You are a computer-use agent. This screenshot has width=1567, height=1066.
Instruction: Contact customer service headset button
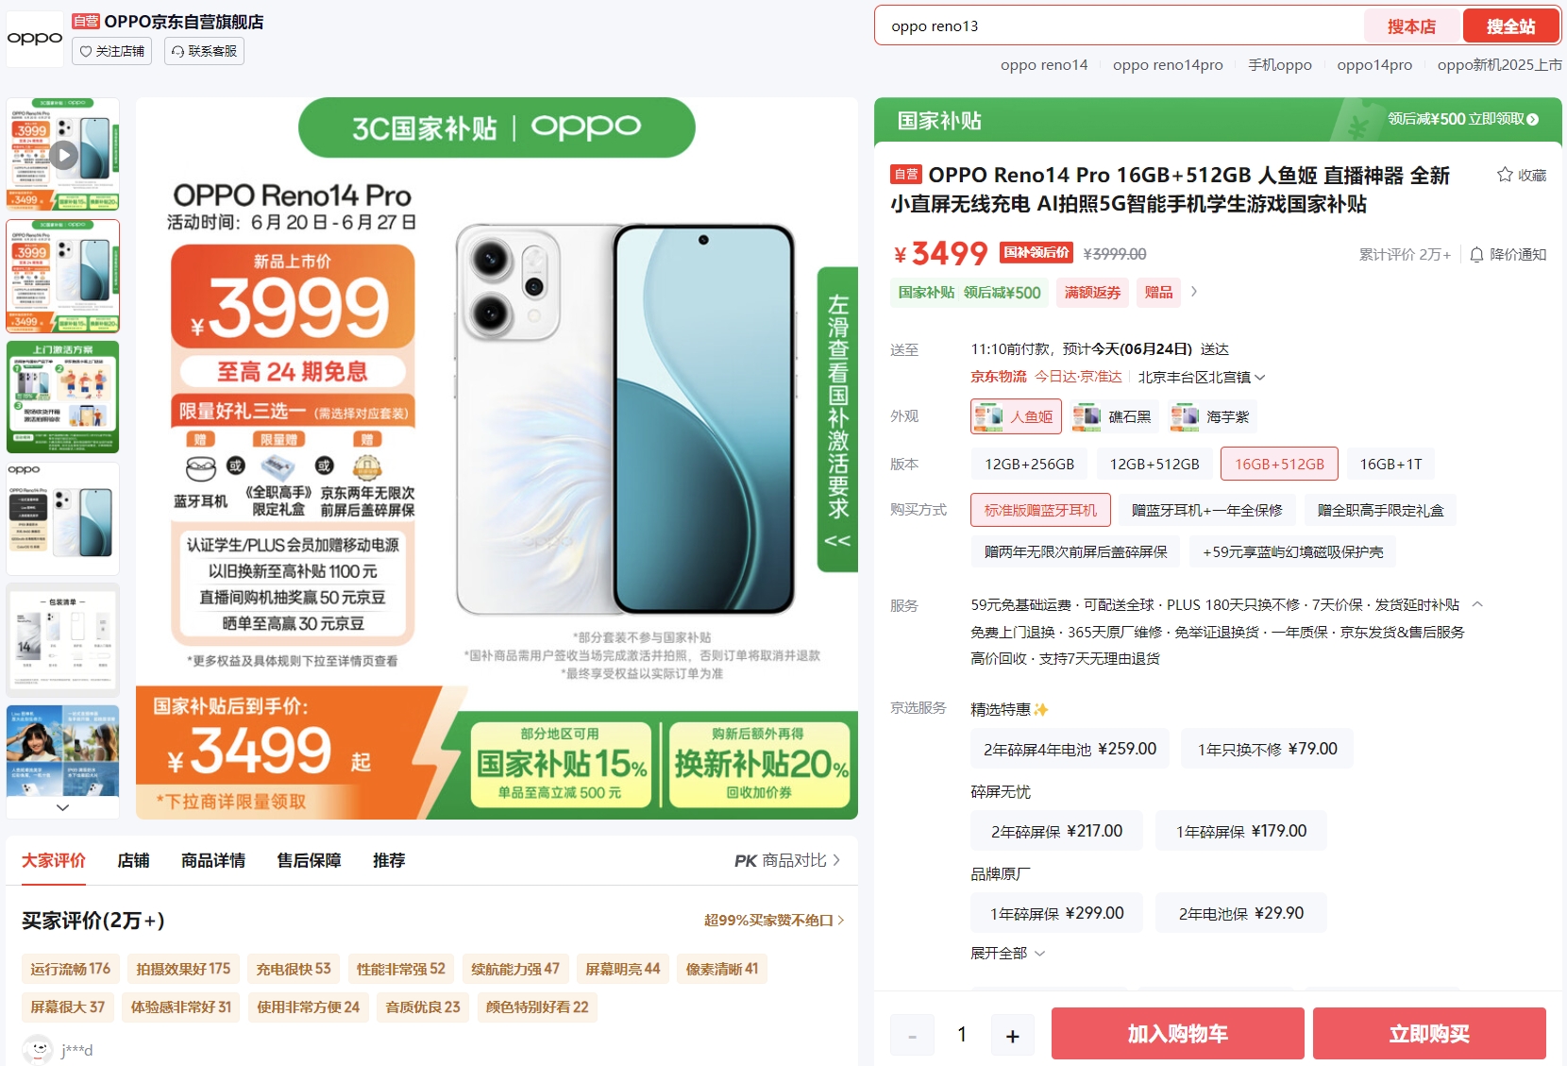204,51
